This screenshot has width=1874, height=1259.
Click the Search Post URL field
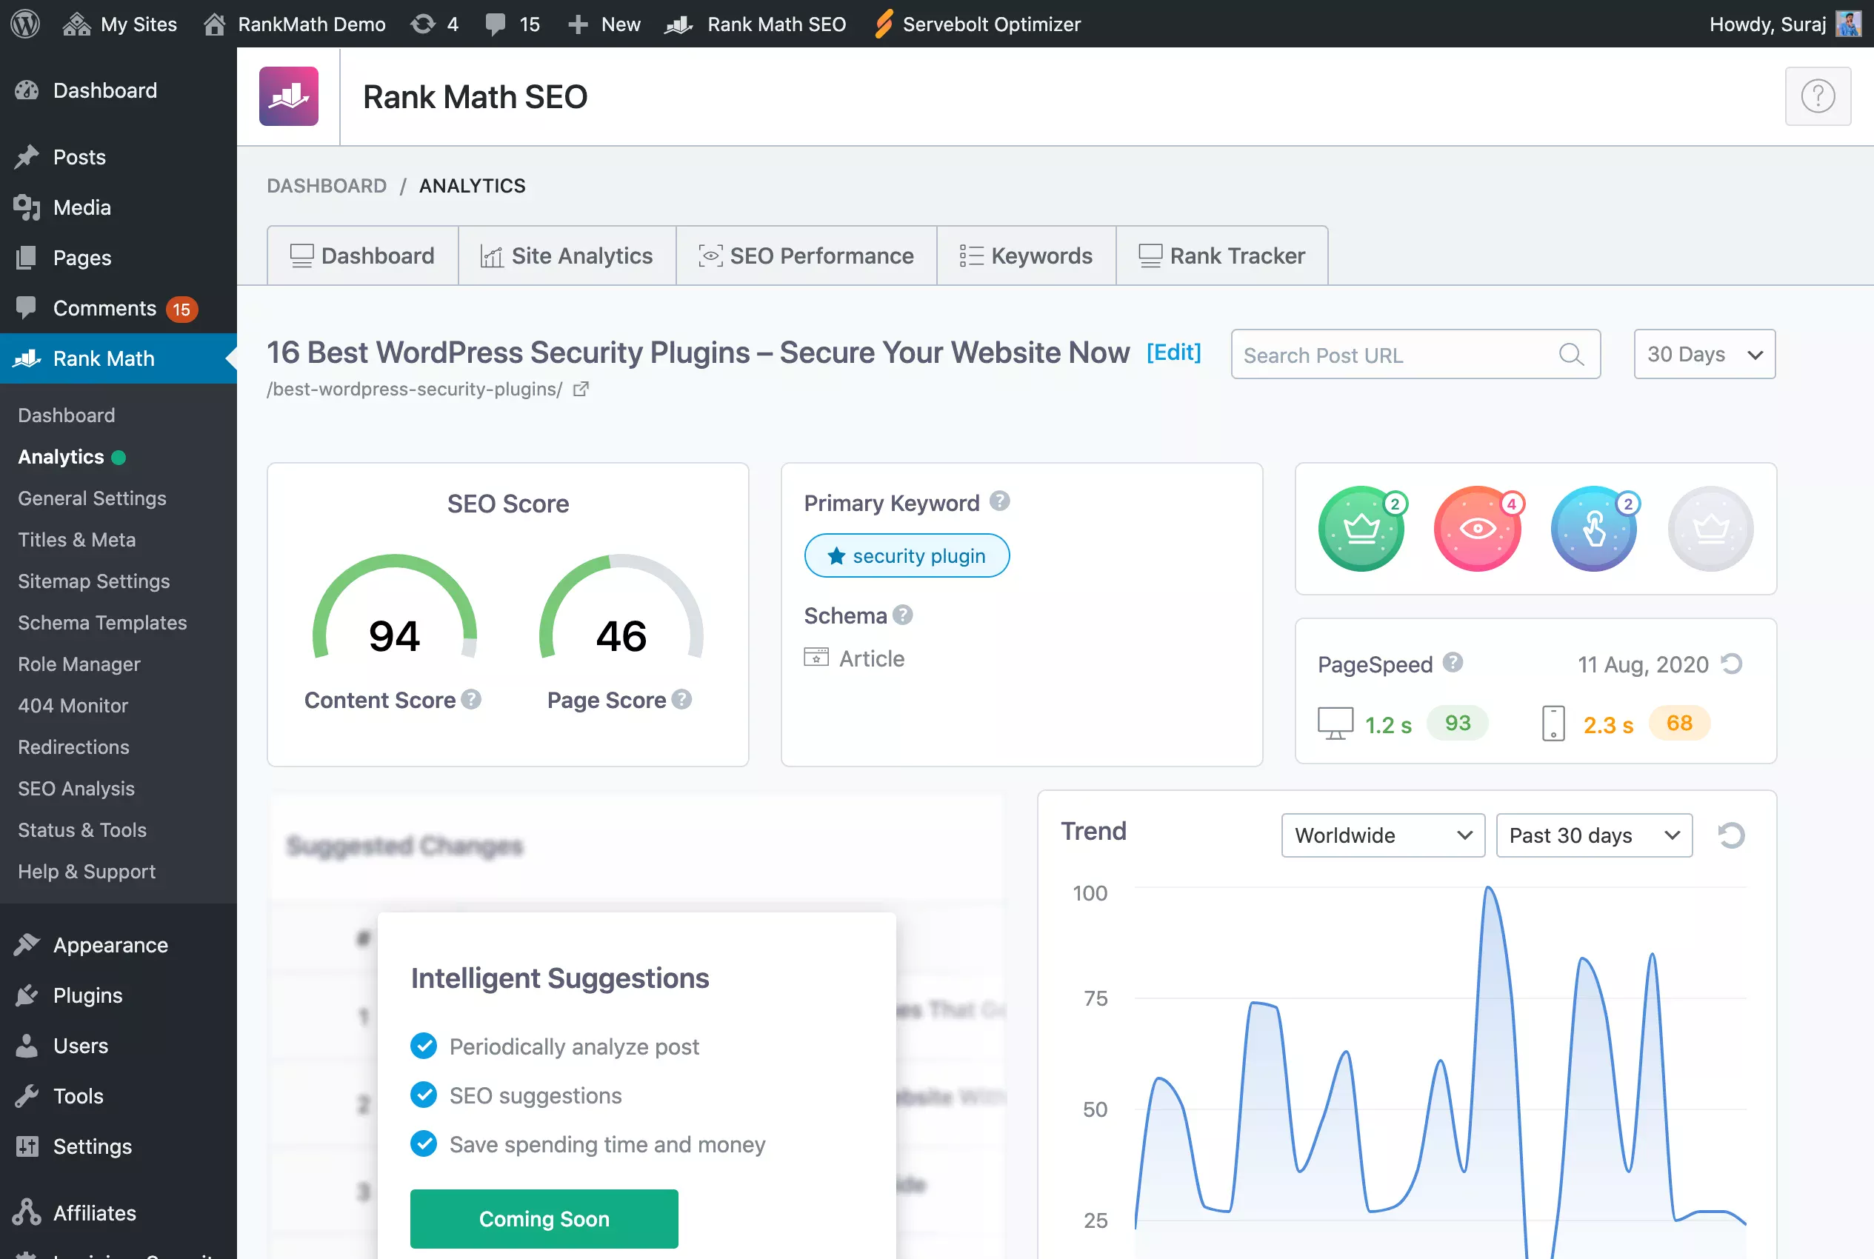(x=1397, y=355)
